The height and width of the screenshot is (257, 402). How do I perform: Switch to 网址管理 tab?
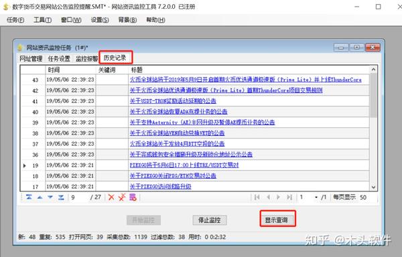tap(31, 59)
